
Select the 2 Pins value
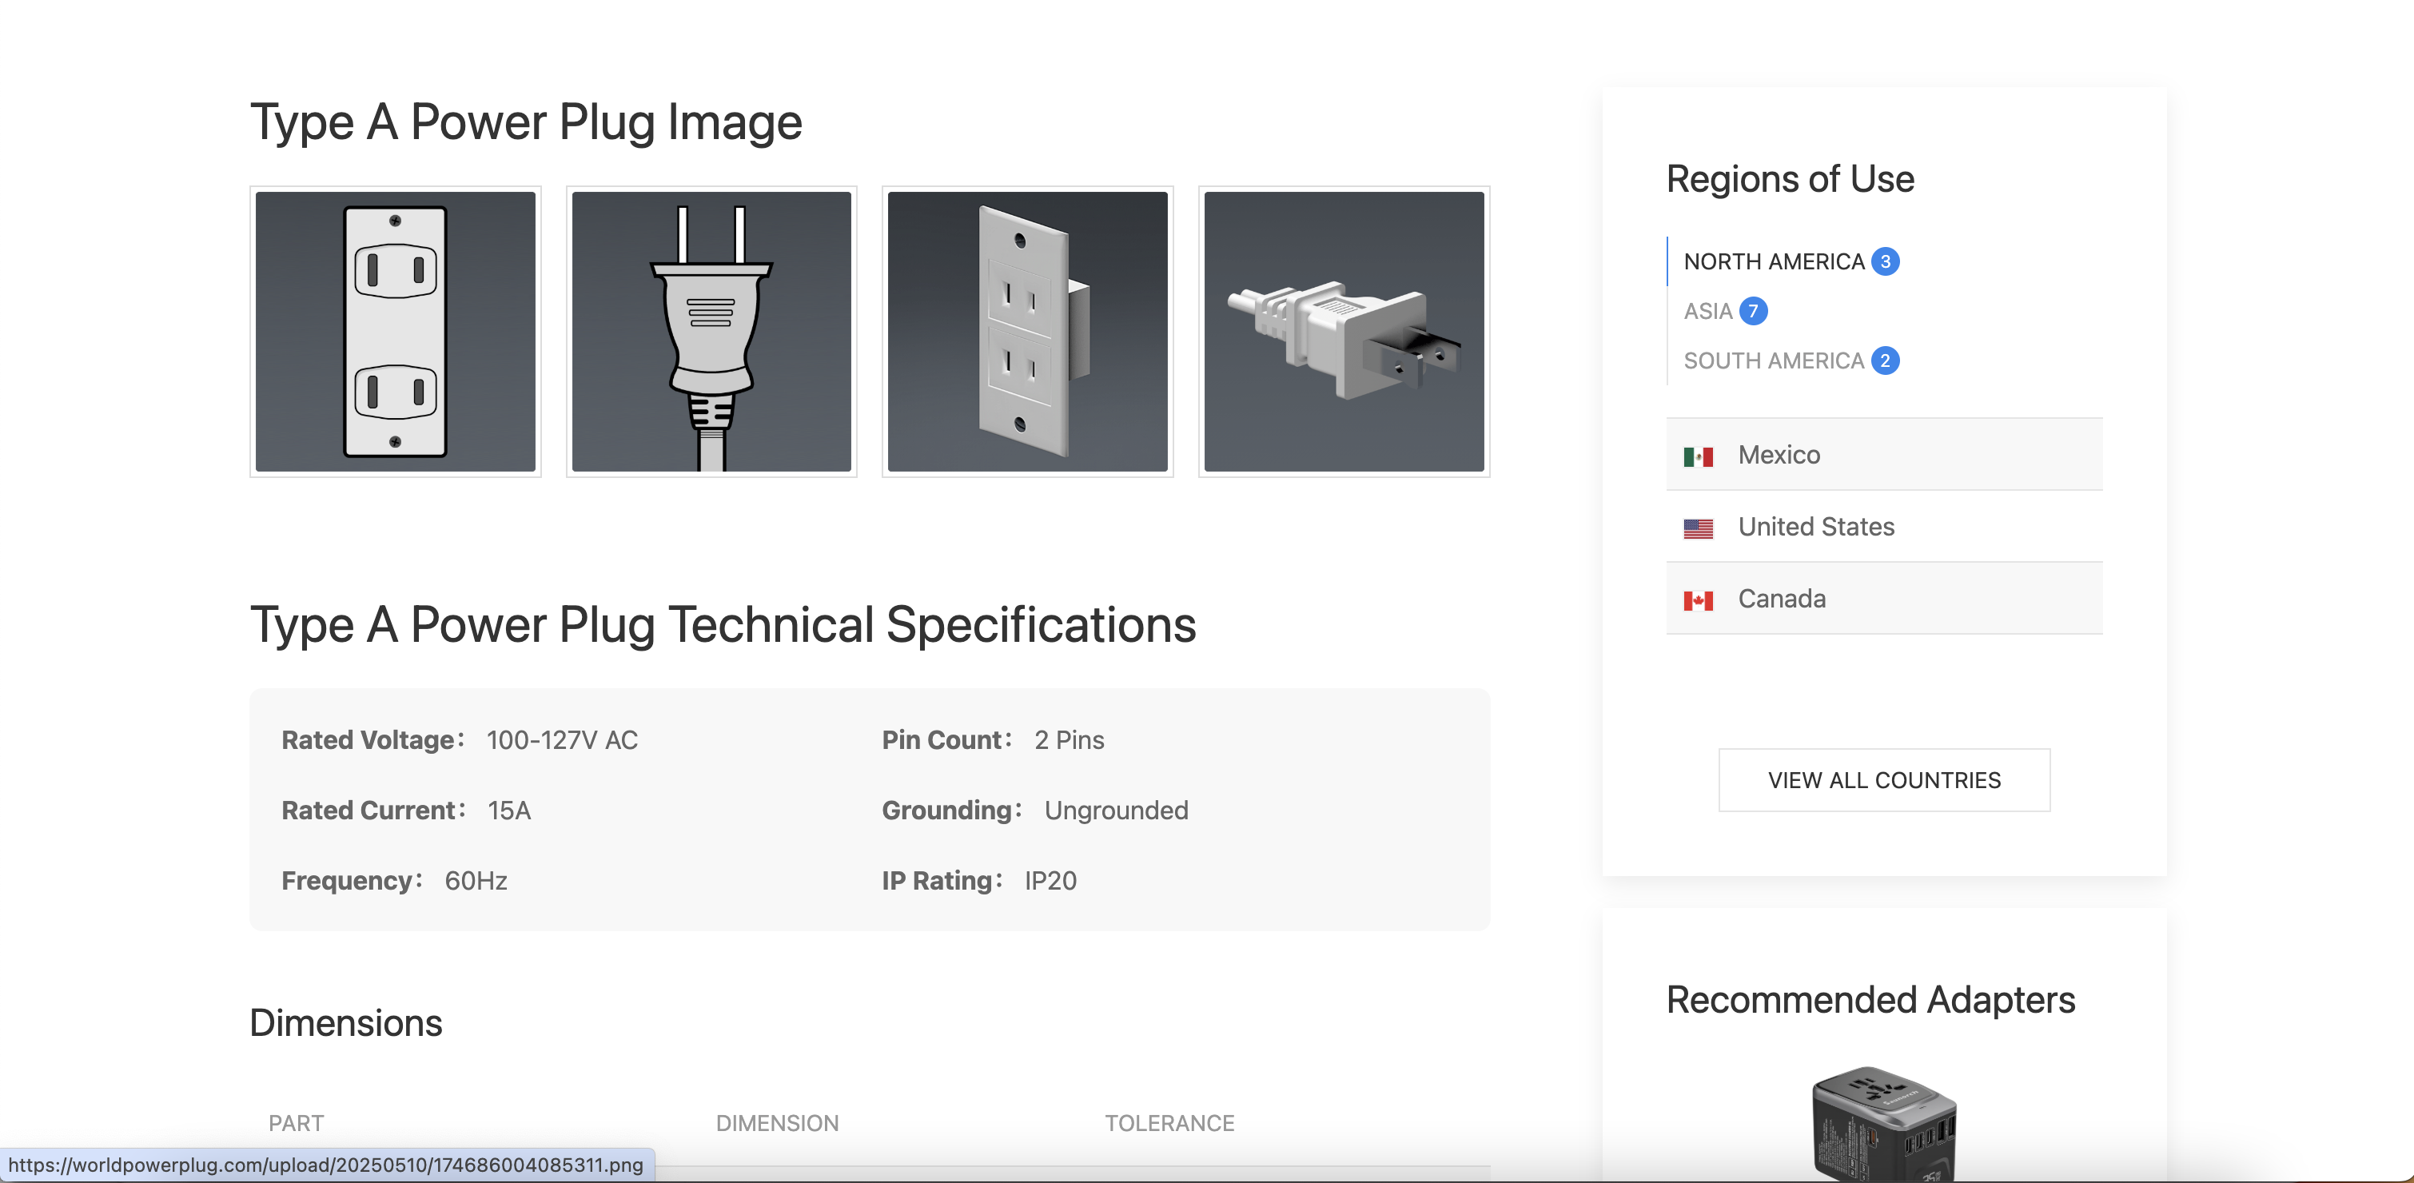pyautogui.click(x=1070, y=740)
